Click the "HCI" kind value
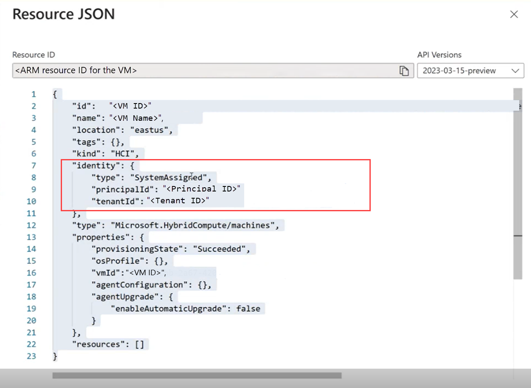The image size is (531, 388). [125, 154]
